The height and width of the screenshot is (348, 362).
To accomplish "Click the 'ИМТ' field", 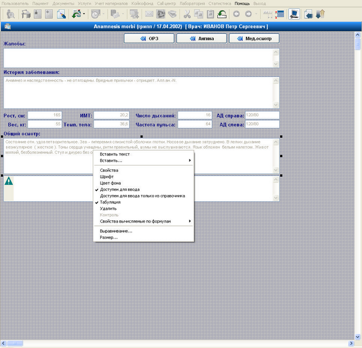I will click(x=111, y=115).
